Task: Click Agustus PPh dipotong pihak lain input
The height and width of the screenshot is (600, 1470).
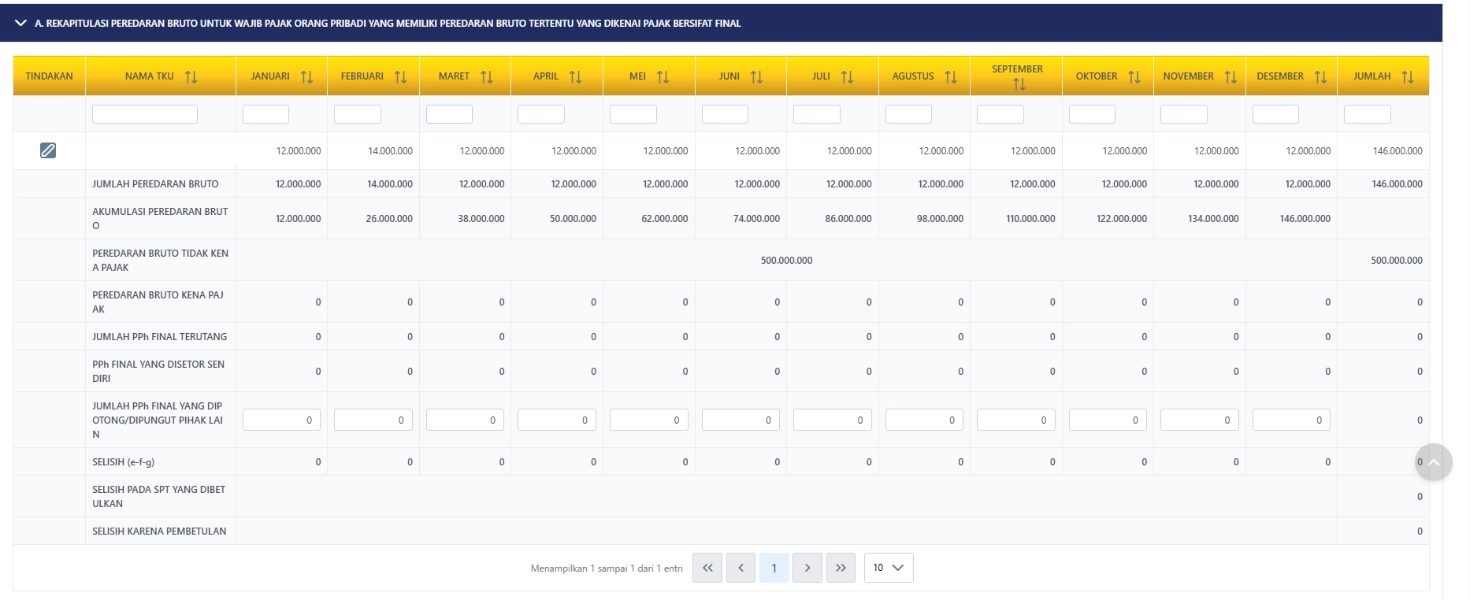Action: (924, 420)
